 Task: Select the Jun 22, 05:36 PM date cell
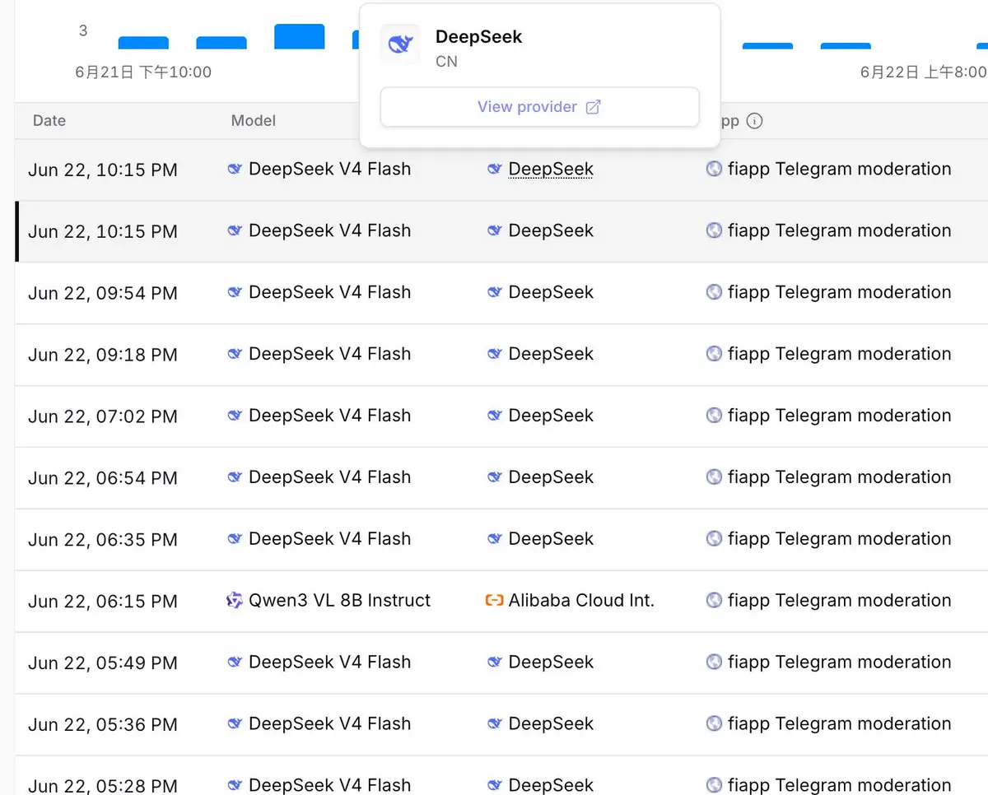click(x=103, y=725)
